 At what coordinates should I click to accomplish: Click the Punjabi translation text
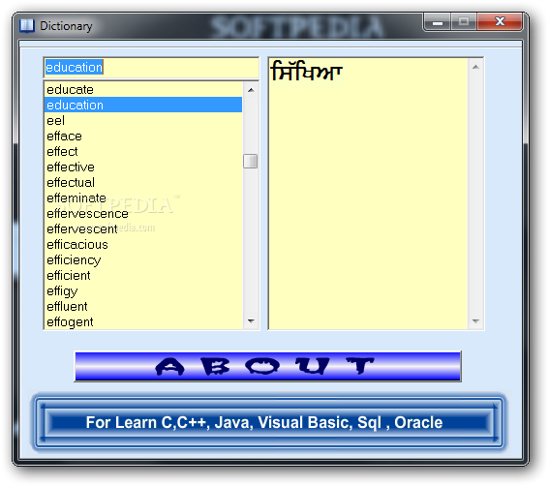pos(306,71)
